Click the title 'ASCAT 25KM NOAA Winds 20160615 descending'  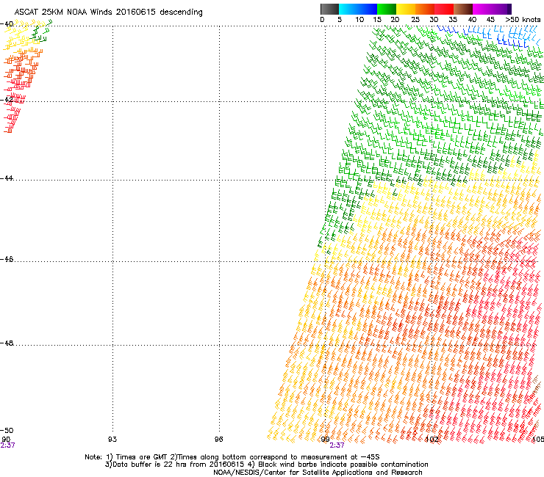(108, 12)
